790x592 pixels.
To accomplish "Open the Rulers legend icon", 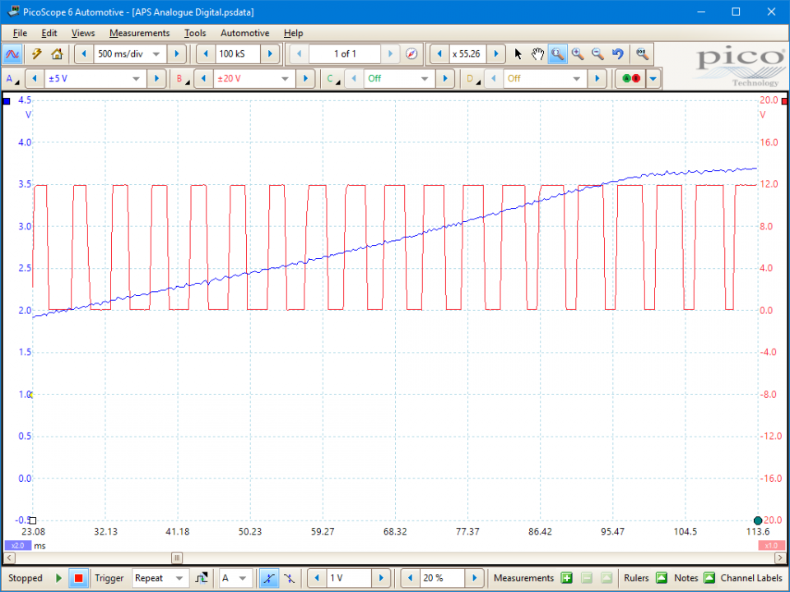I will pyautogui.click(x=661, y=578).
